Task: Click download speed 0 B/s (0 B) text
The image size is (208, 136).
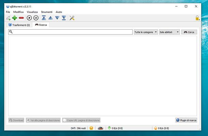Action: [x=117, y=128]
